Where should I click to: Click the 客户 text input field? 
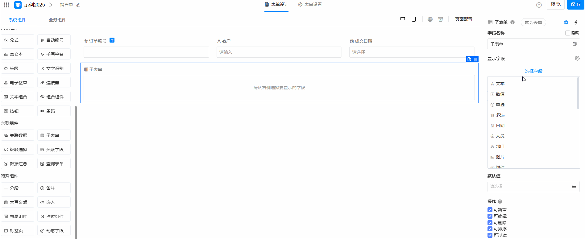point(279,52)
